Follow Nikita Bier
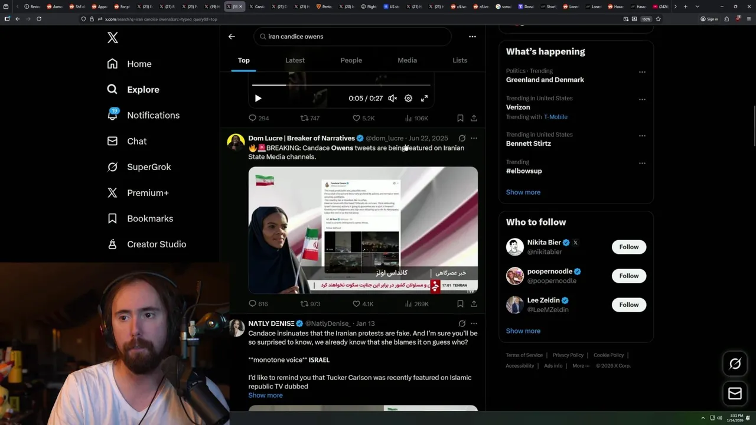 pos(629,247)
